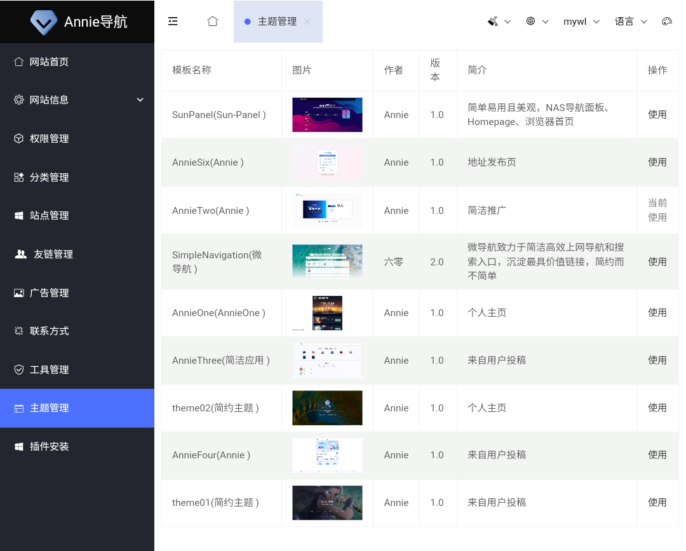Click the AnnieOne theme preview thumbnail
Screen dimensions: 686x551
[327, 313]
